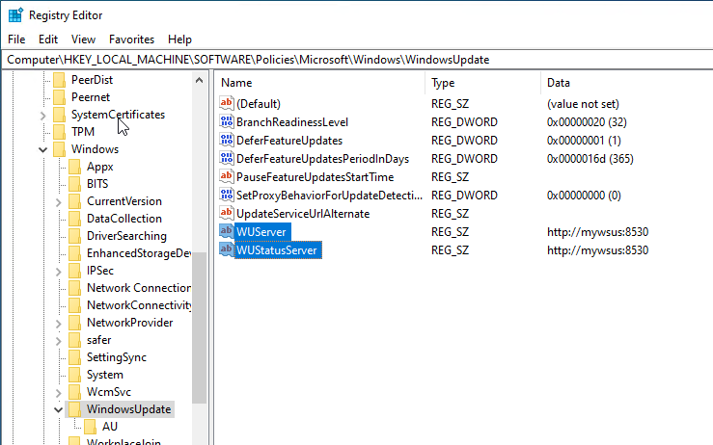Screen dimensions: 713x445
Task: Expand the WcmSvc key
Action: tap(58, 393)
